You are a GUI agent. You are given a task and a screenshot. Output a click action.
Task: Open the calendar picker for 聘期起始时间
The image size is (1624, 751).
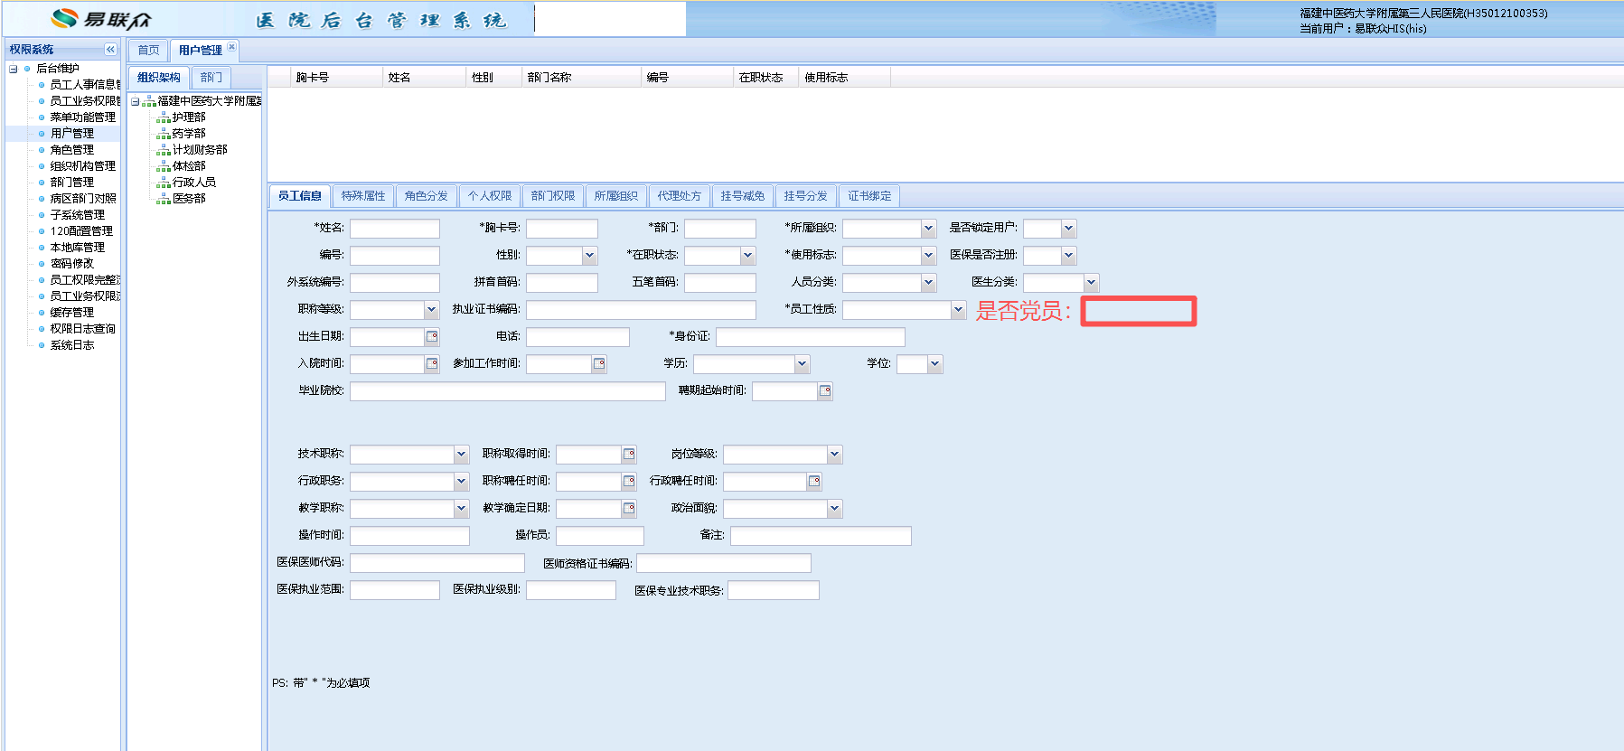point(825,391)
